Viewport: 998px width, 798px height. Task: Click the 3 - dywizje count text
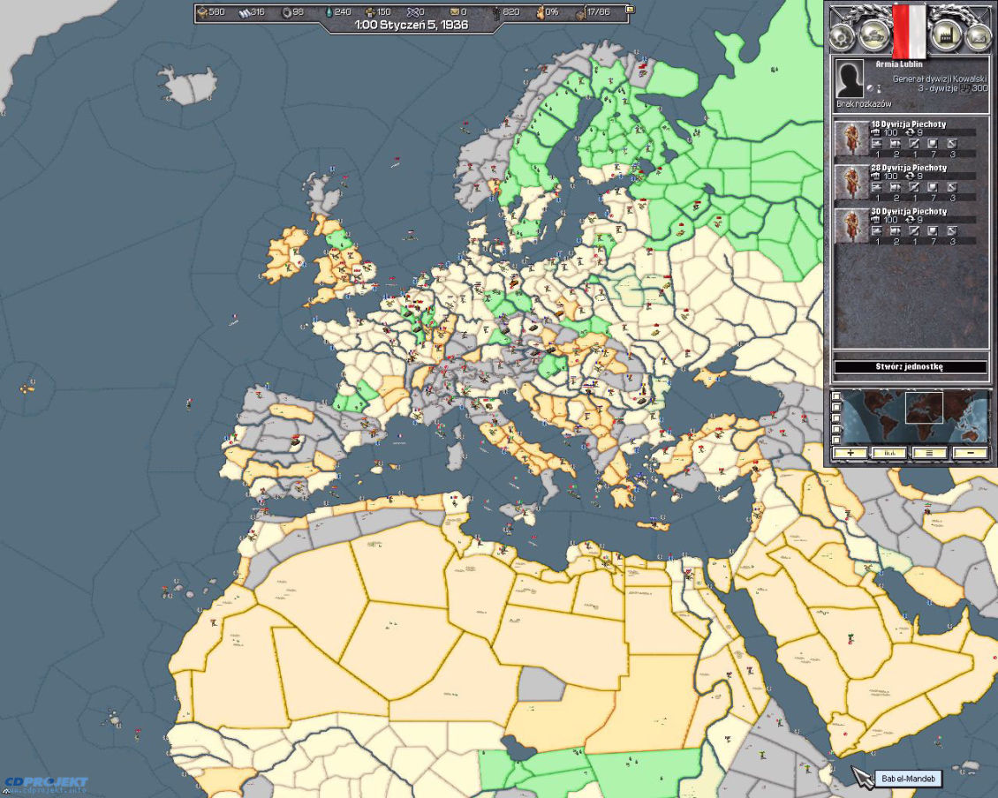point(940,88)
